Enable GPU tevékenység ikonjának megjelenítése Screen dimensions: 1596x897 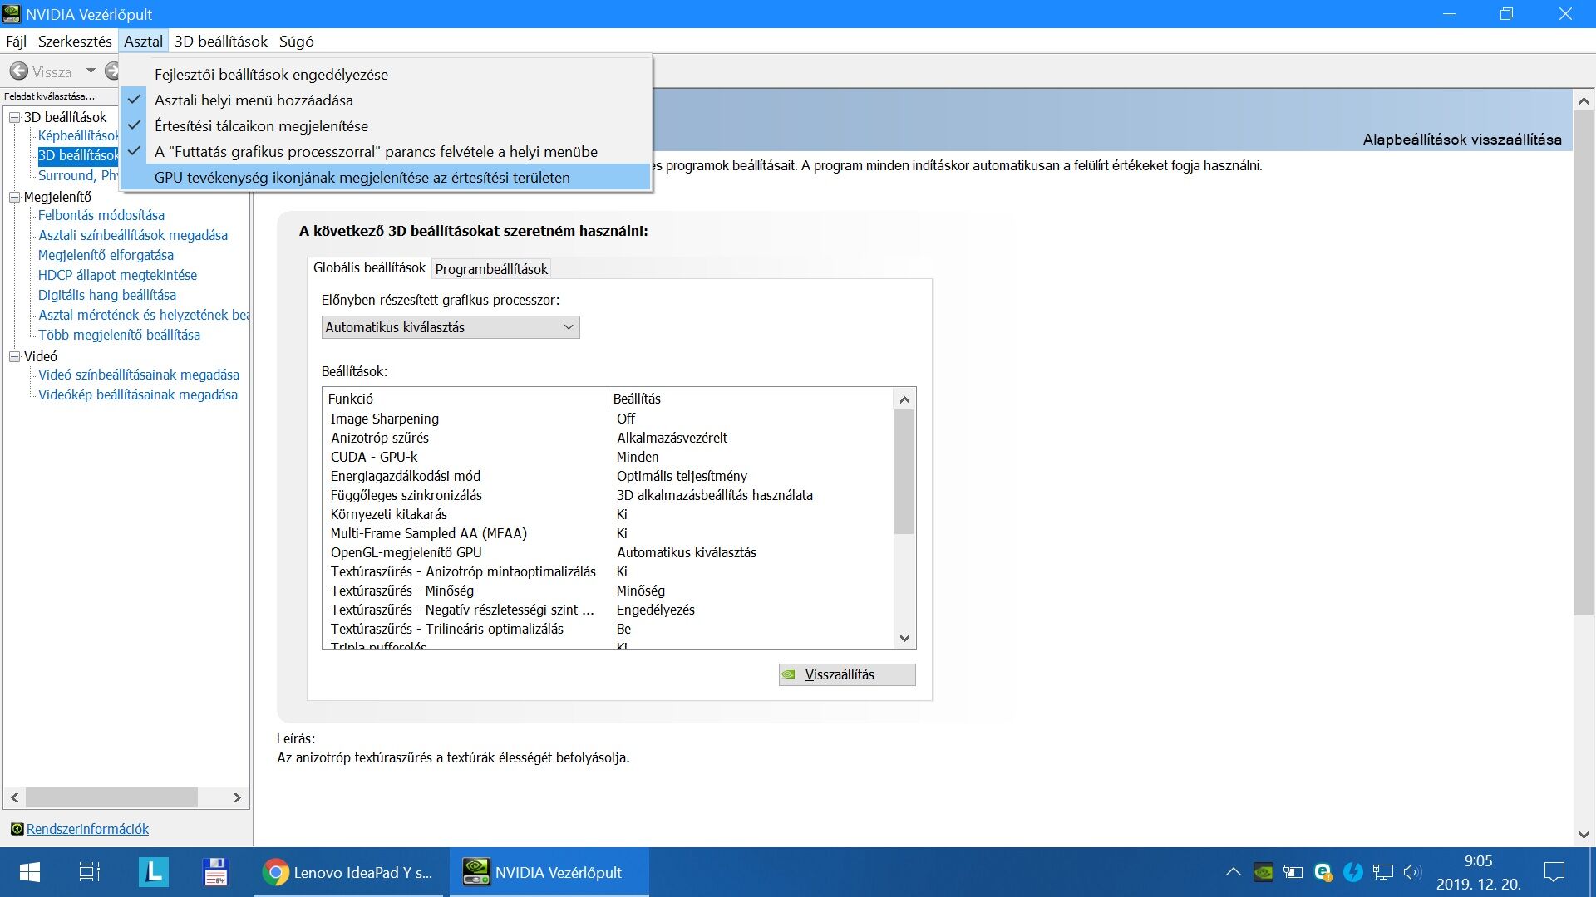(x=386, y=178)
